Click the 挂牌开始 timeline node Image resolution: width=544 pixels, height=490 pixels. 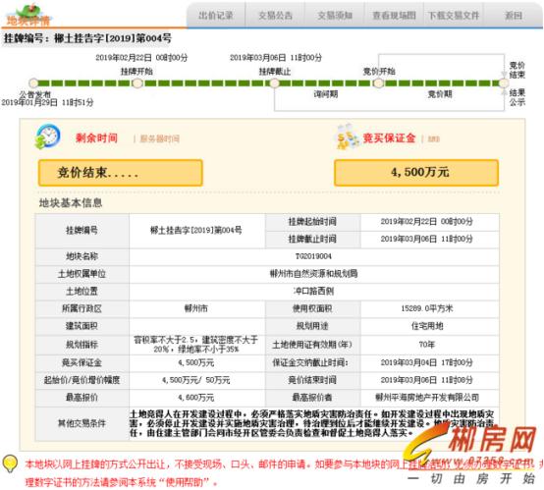pyautogui.click(x=137, y=83)
